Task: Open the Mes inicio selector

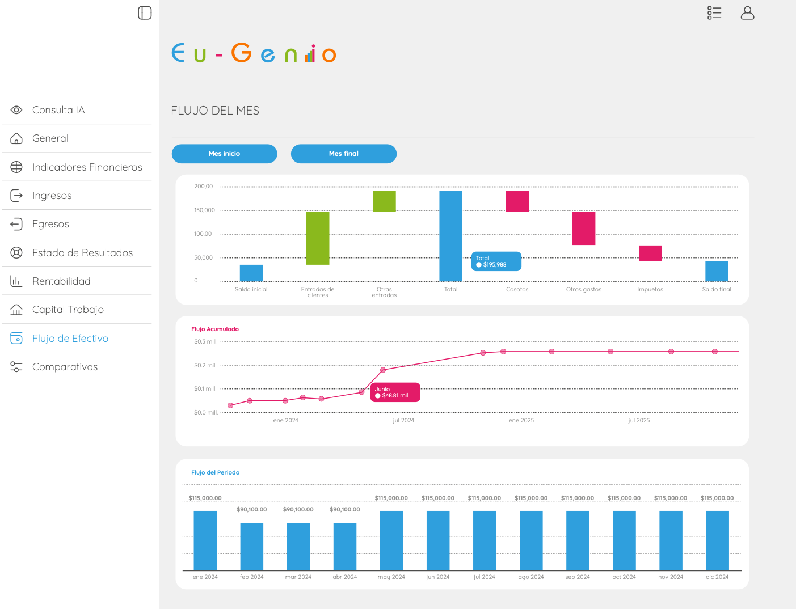Action: 225,154
